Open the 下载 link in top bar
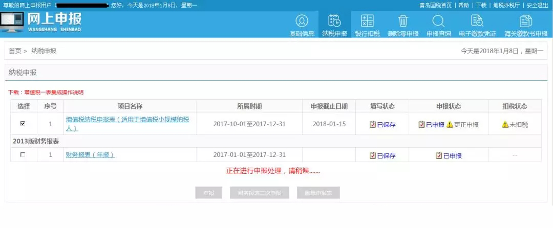The image size is (553, 228). [481, 5]
